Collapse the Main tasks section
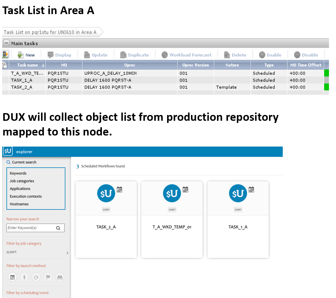The image size is (336, 298). click(x=6, y=43)
